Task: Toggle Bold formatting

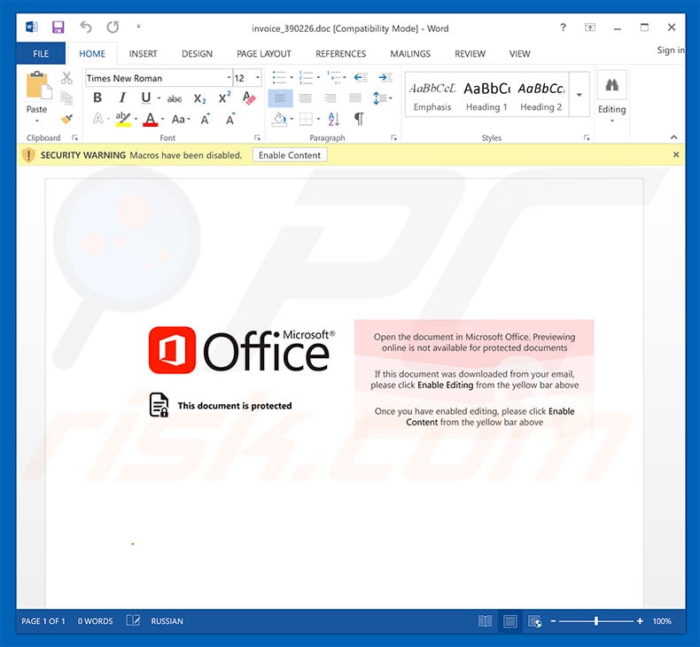Action: pyautogui.click(x=97, y=97)
